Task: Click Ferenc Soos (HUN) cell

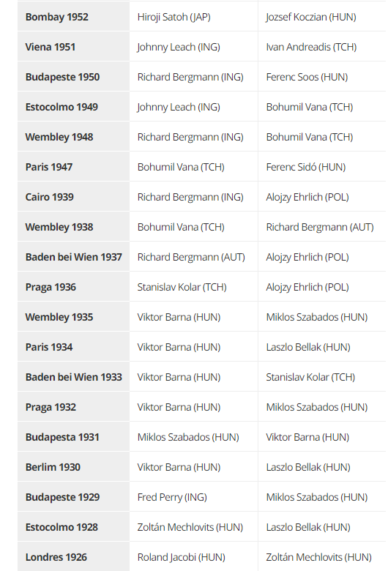Action: point(322,77)
